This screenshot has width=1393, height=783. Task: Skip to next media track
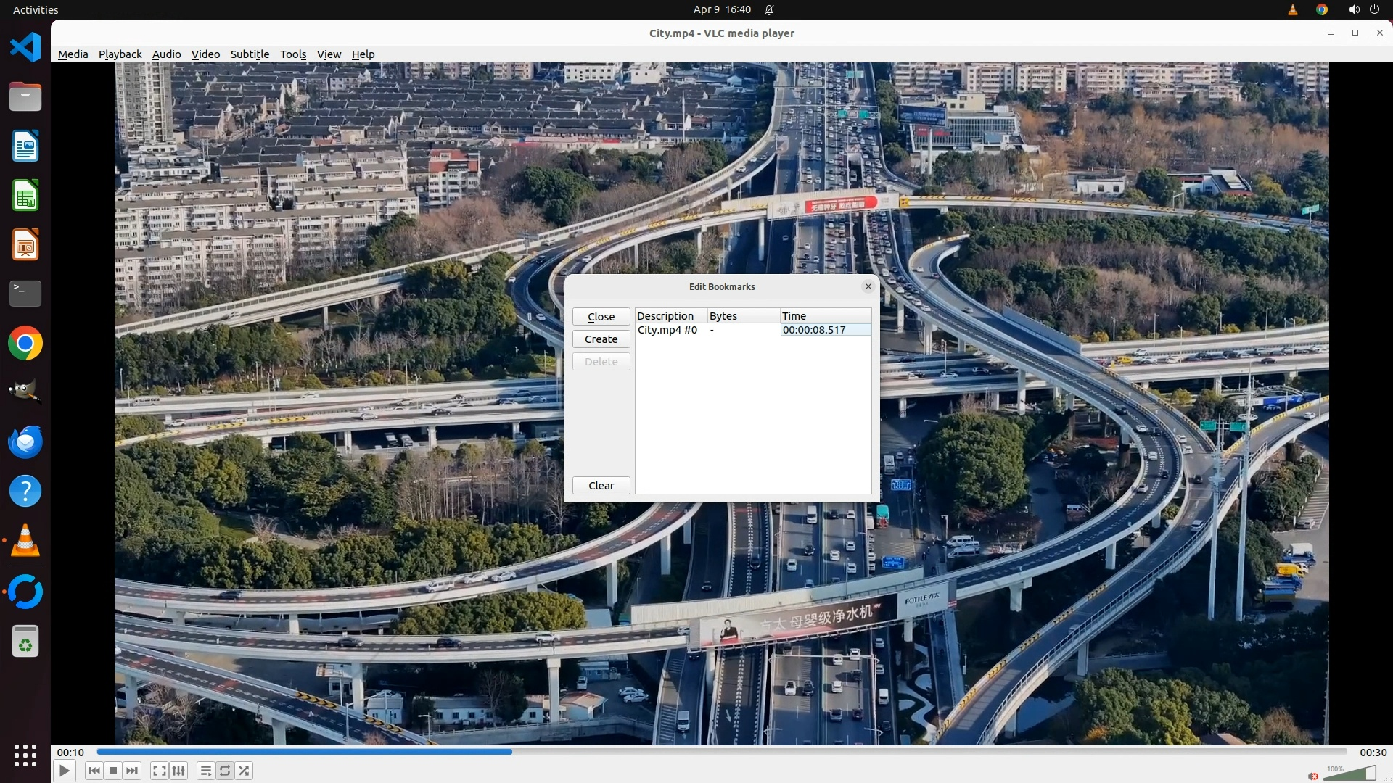[x=132, y=771]
